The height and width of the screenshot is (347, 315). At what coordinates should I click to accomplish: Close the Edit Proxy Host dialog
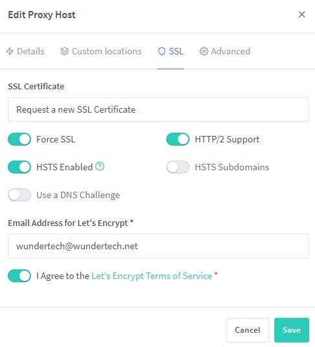(301, 15)
